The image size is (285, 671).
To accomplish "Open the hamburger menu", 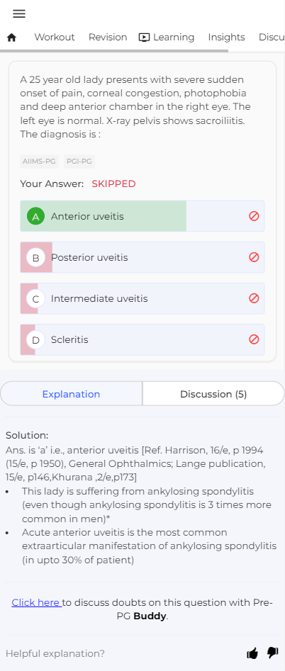I will 19,13.
